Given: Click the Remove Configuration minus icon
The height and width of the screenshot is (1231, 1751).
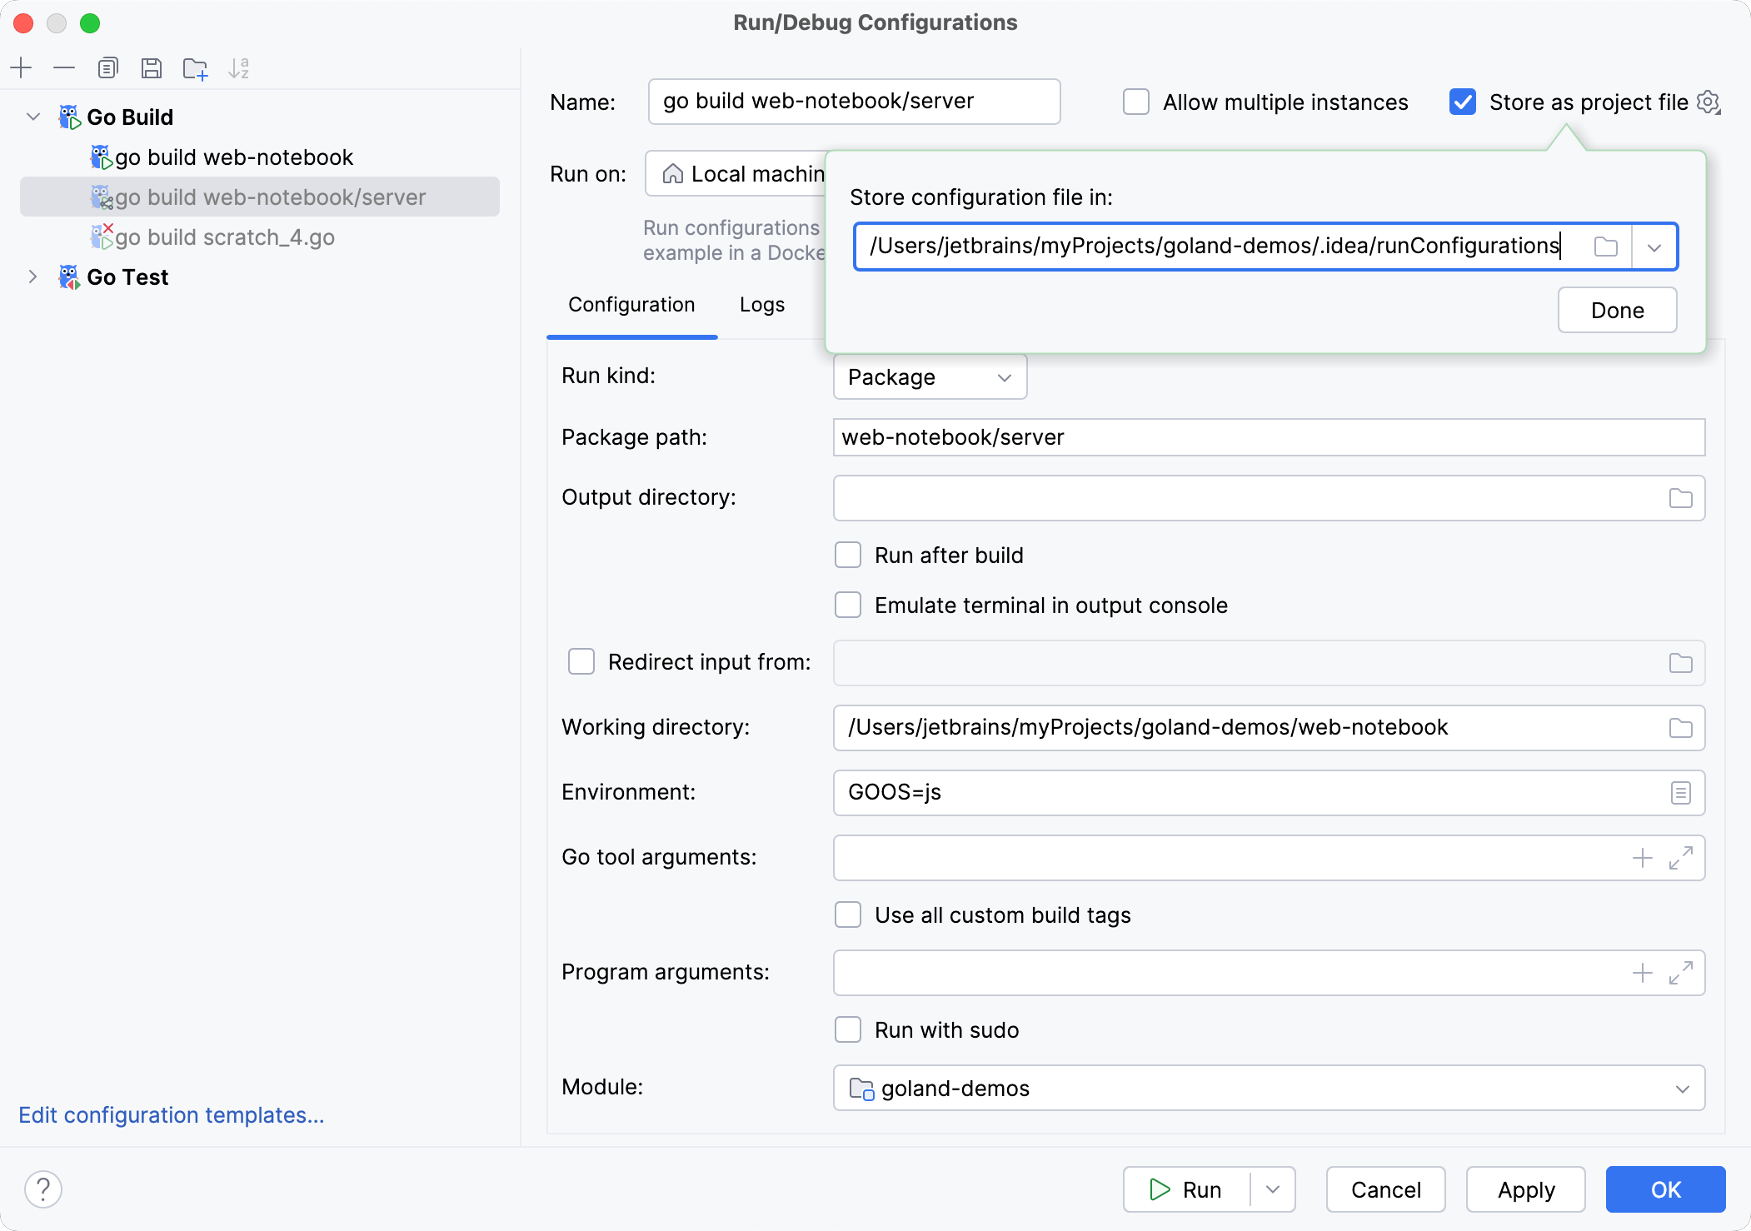Looking at the screenshot, I should 64,67.
